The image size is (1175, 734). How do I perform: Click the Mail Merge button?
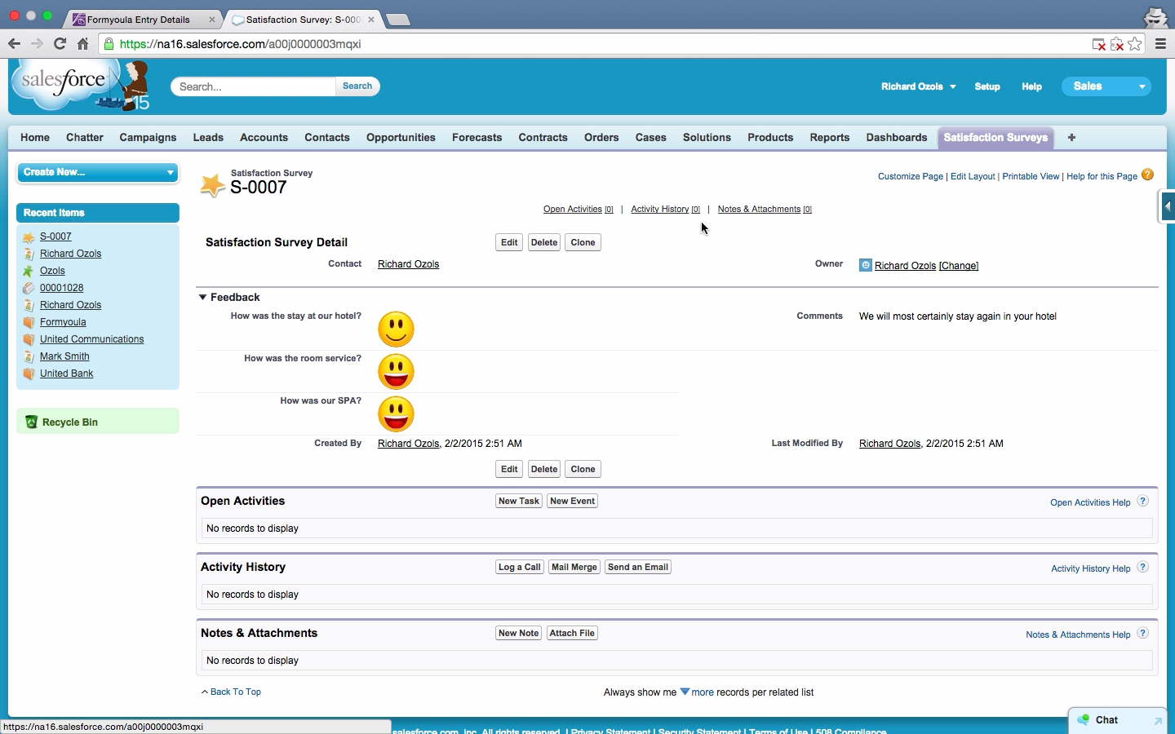tap(574, 567)
